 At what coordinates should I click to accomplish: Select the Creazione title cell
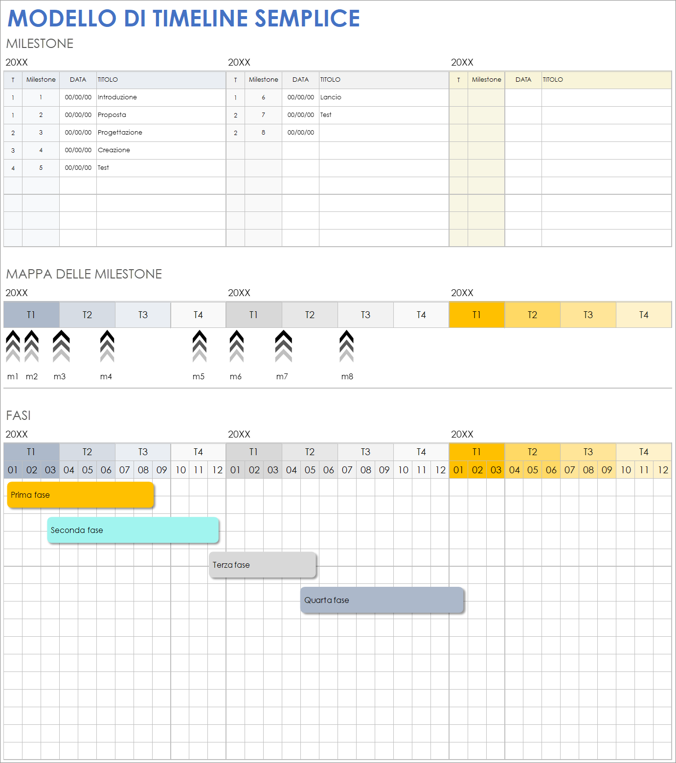(161, 150)
